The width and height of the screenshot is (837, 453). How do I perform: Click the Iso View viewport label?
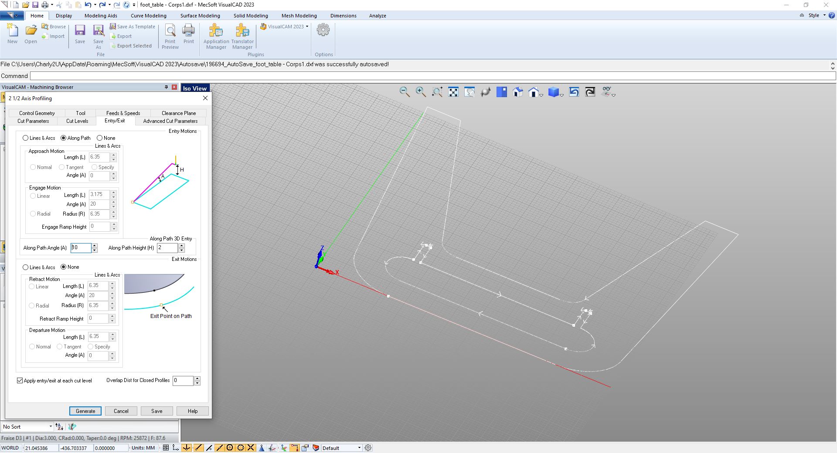[195, 88]
